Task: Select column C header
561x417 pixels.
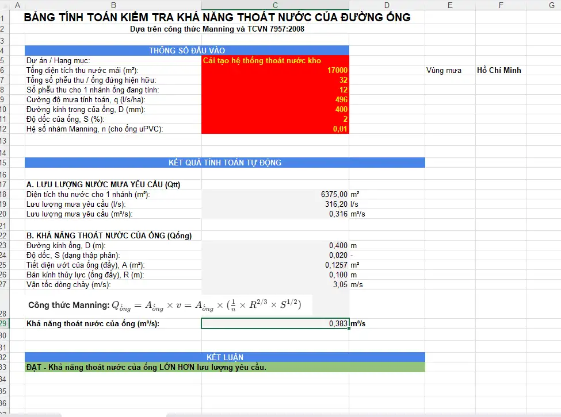Action: point(275,5)
